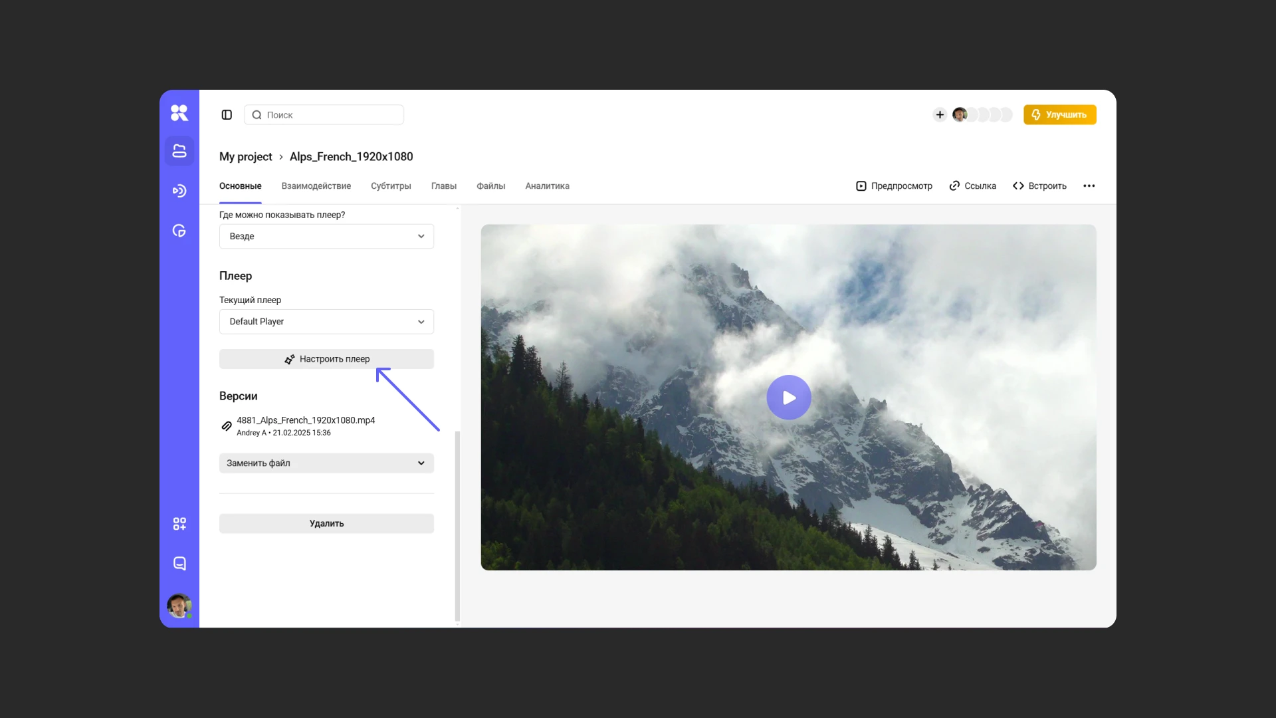This screenshot has height=718, width=1276.
Task: Click the yellow Улучшить upgrade button
Action: pos(1059,115)
